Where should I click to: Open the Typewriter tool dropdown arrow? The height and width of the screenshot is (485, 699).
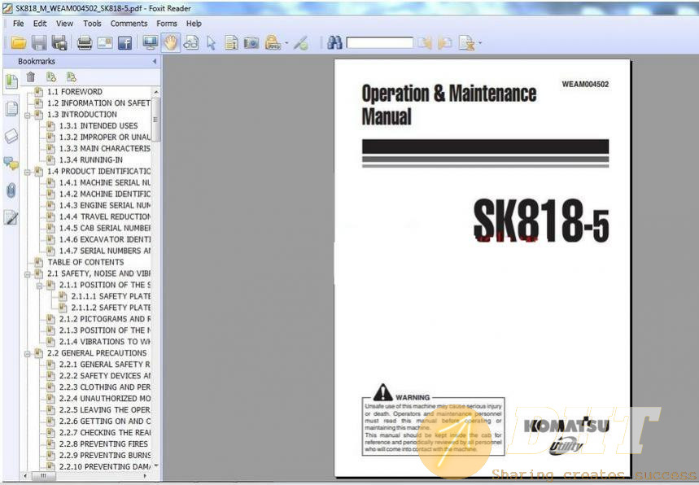point(286,43)
